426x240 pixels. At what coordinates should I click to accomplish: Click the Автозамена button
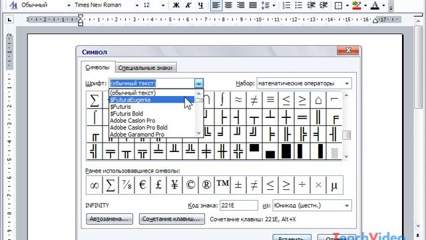[x=109, y=219]
